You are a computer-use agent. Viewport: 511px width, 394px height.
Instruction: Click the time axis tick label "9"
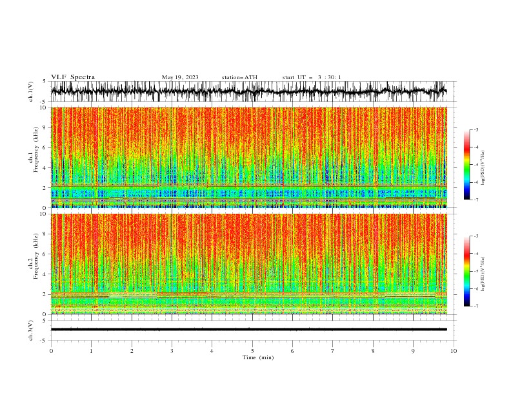(x=413, y=351)
